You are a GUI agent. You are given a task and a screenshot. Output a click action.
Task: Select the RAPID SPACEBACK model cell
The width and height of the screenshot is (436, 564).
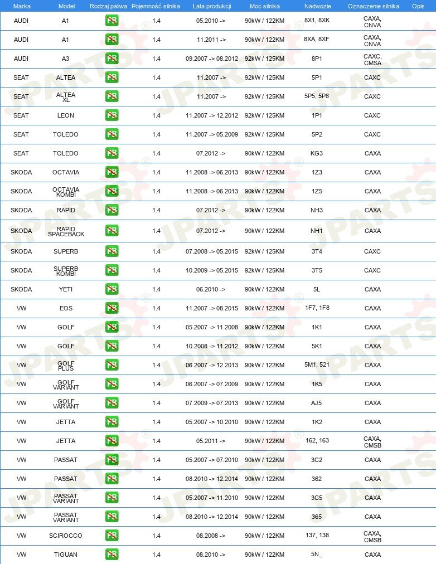[x=66, y=231]
